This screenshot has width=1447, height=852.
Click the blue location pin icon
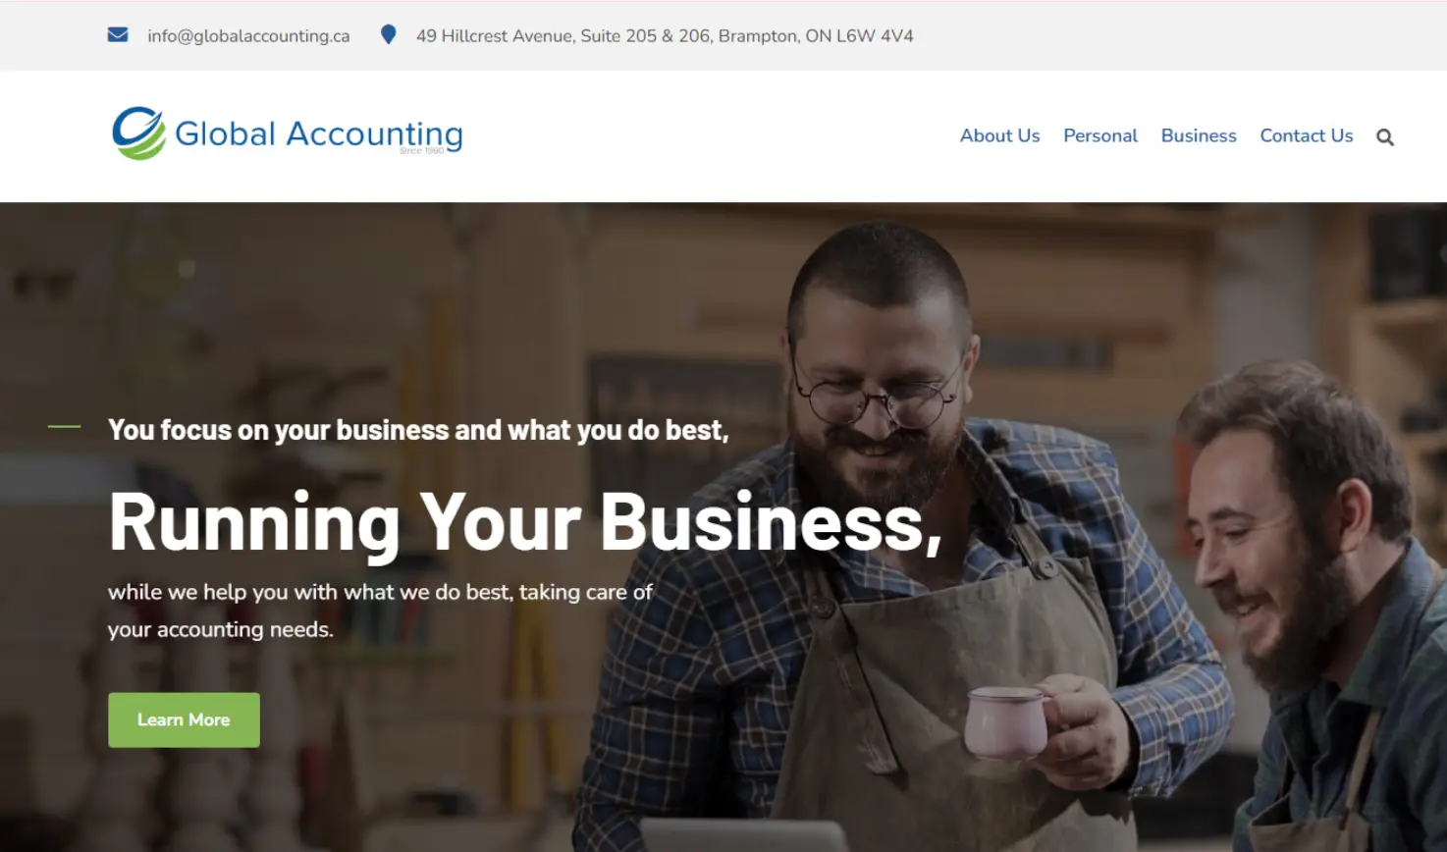pyautogui.click(x=388, y=34)
